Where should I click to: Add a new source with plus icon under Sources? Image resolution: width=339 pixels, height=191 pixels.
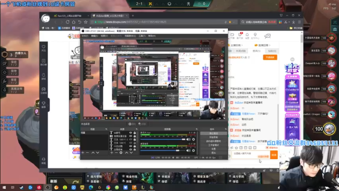[x=111, y=153]
